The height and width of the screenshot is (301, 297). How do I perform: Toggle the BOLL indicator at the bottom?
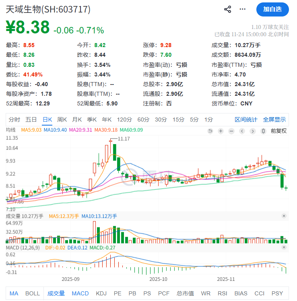pyautogui.click(x=33, y=293)
